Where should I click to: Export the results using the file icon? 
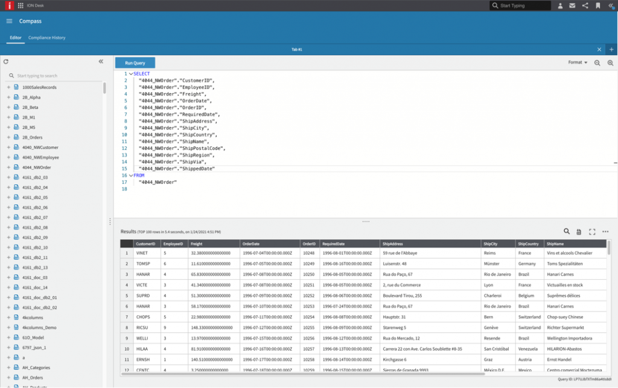(579, 231)
